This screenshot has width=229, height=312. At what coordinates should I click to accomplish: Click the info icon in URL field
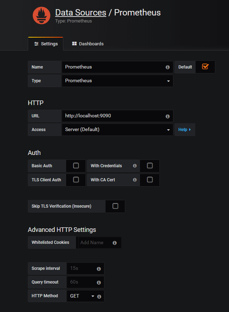click(167, 116)
